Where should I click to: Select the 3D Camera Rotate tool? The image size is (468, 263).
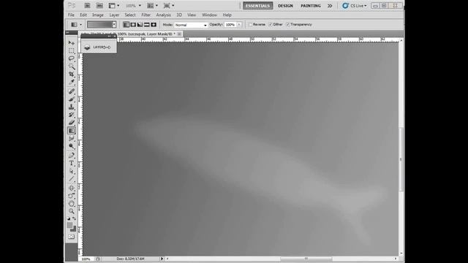click(72, 196)
